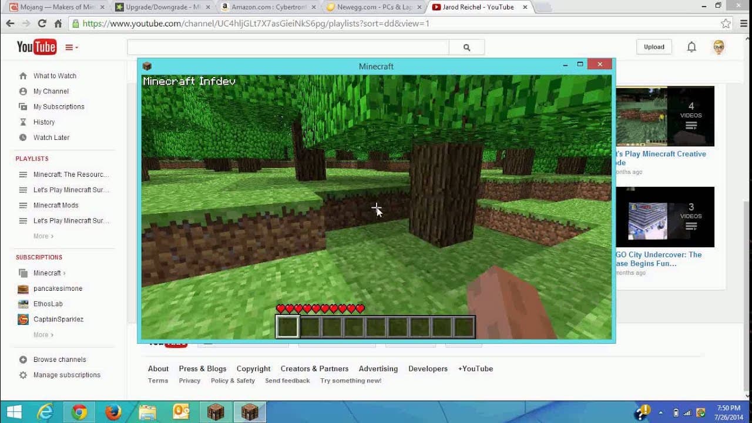The width and height of the screenshot is (752, 423).
Task: Click the Press & Blogs footer link
Action: pos(203,368)
